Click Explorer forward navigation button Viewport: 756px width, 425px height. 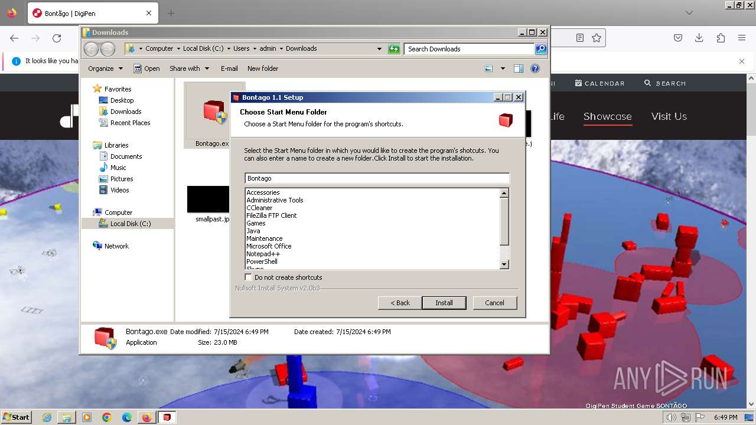pyautogui.click(x=107, y=49)
